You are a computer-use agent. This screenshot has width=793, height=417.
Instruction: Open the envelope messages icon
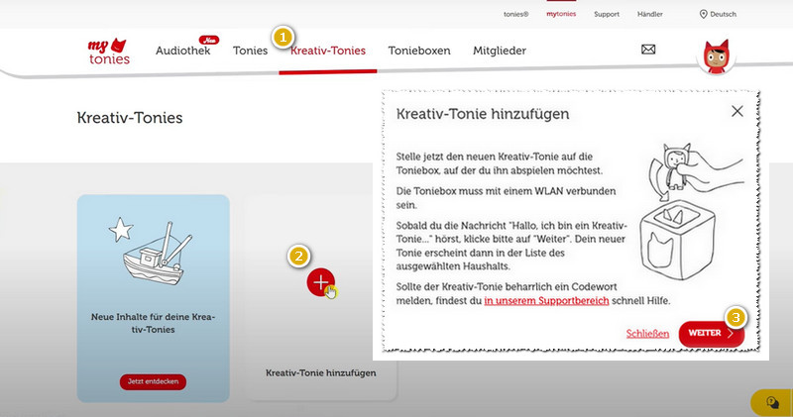pyautogui.click(x=648, y=50)
